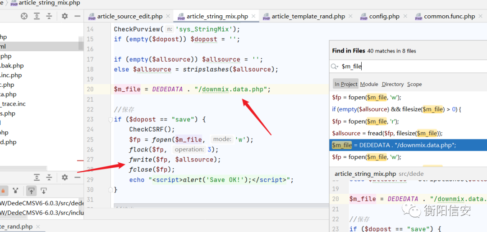The width and height of the screenshot is (487, 232).
Task: Close the te_rand.php tab in bottom panel
Action: (x=38, y=227)
